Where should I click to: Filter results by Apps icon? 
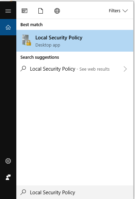coord(24,11)
